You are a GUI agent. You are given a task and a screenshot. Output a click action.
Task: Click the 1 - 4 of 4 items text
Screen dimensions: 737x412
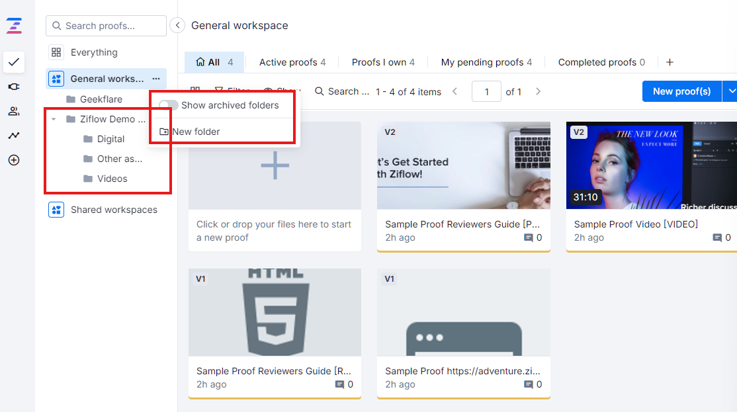point(408,92)
